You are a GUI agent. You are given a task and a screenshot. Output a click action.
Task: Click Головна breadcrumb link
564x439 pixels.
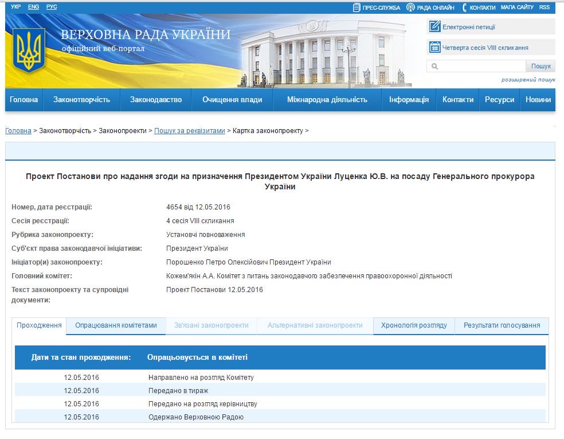tap(18, 131)
